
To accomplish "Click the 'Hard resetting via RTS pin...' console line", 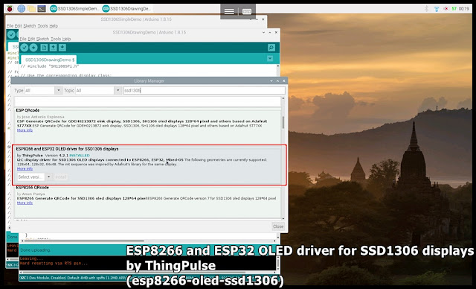I will [54, 264].
